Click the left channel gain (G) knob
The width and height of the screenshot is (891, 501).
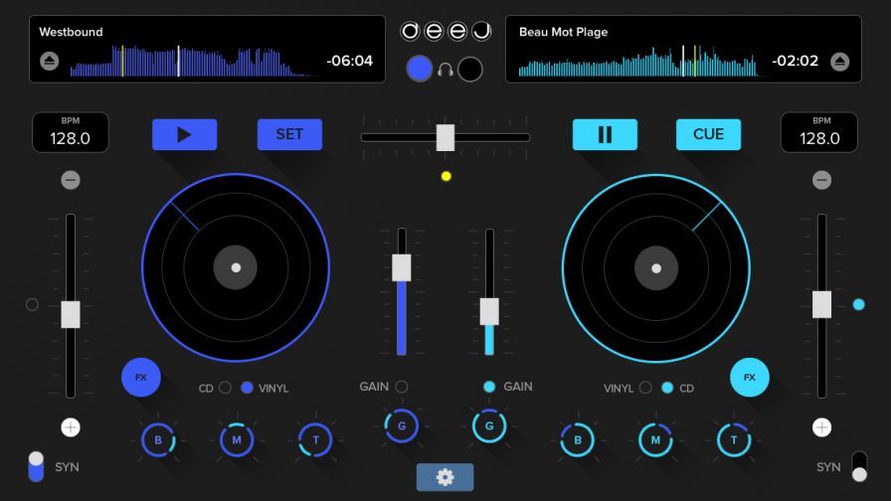[402, 426]
